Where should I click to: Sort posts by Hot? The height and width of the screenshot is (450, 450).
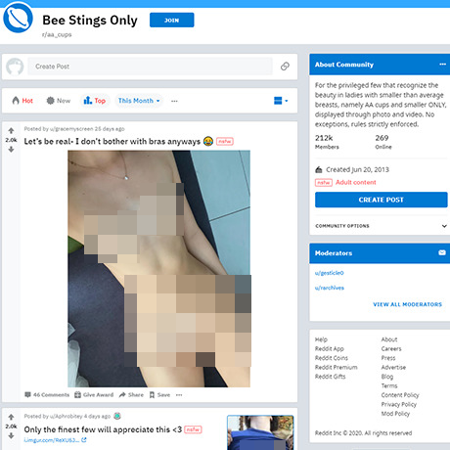(22, 101)
